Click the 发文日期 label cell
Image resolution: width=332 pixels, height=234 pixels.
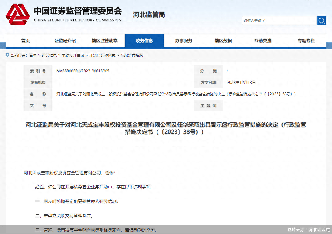click(209, 83)
